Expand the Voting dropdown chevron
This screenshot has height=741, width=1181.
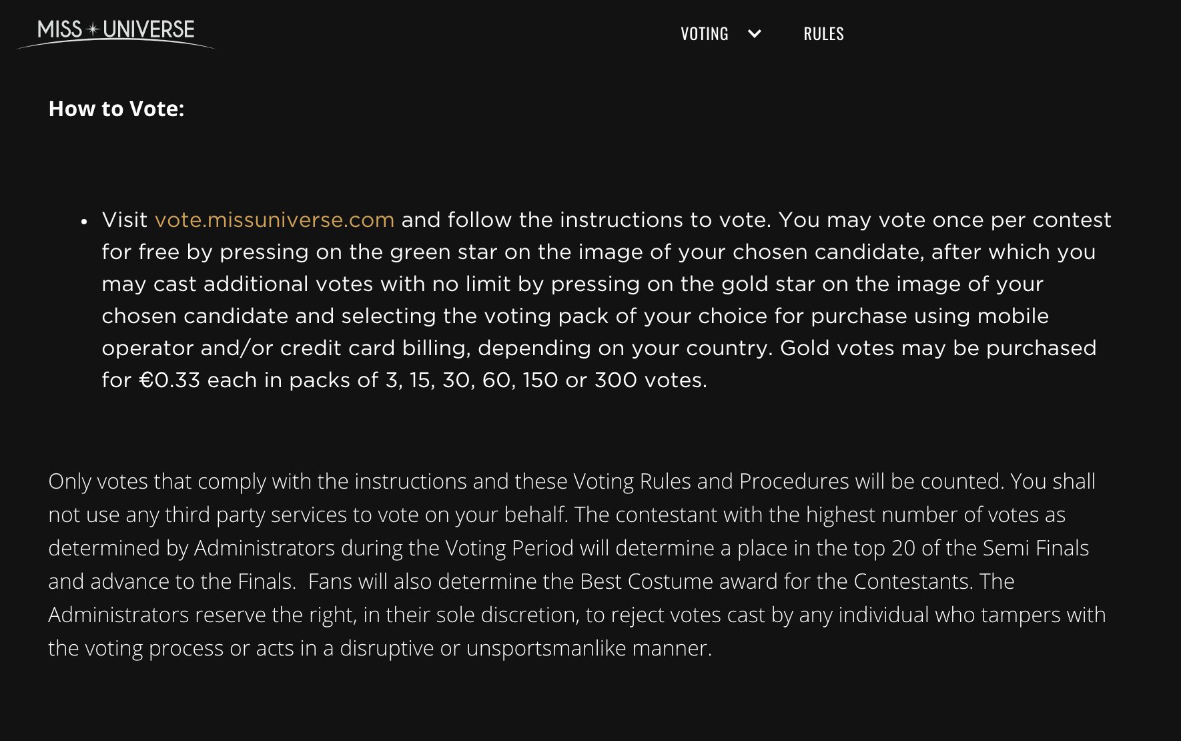click(x=755, y=34)
